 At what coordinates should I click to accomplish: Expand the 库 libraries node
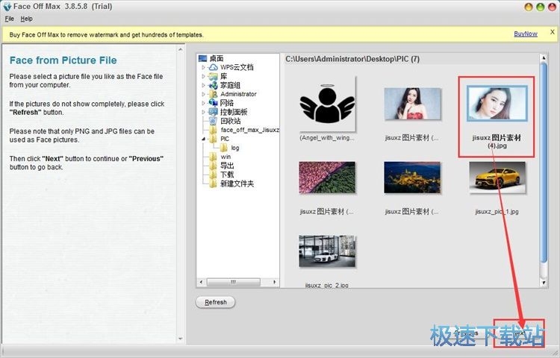click(203, 76)
